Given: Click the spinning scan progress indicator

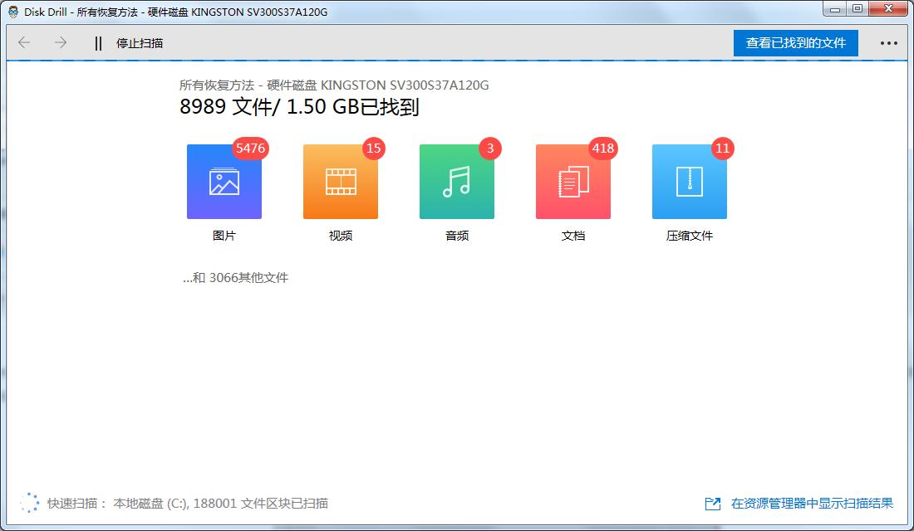Looking at the screenshot, I should tap(29, 503).
